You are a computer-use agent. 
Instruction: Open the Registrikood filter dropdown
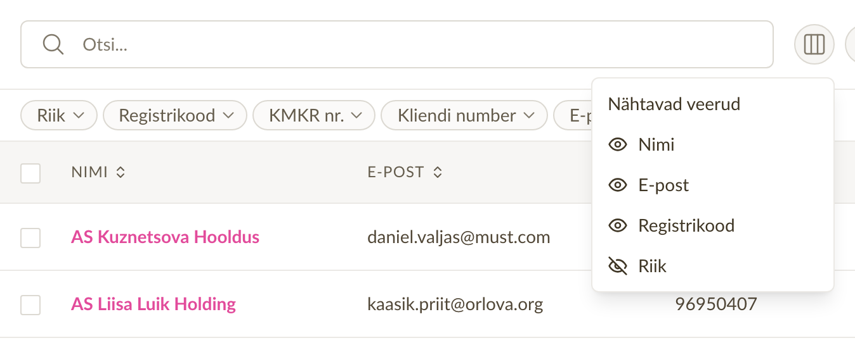[x=174, y=116]
